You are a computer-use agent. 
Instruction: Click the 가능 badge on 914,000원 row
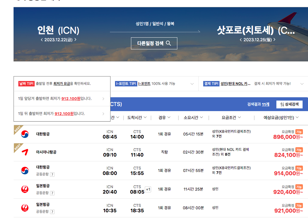(299, 168)
